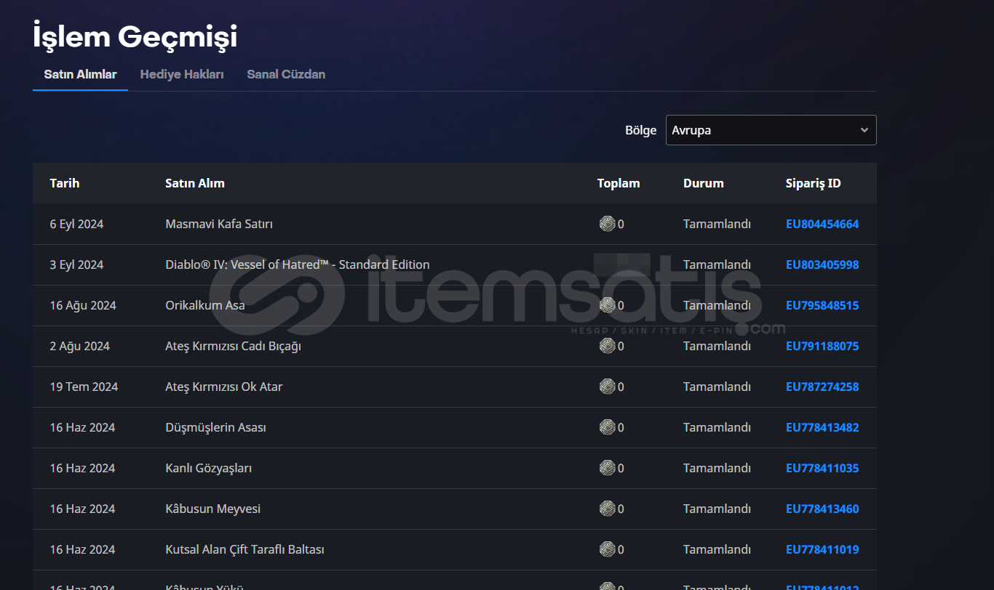
Task: Click Tamamlandı status in Diablo IV row
Action: tap(717, 264)
